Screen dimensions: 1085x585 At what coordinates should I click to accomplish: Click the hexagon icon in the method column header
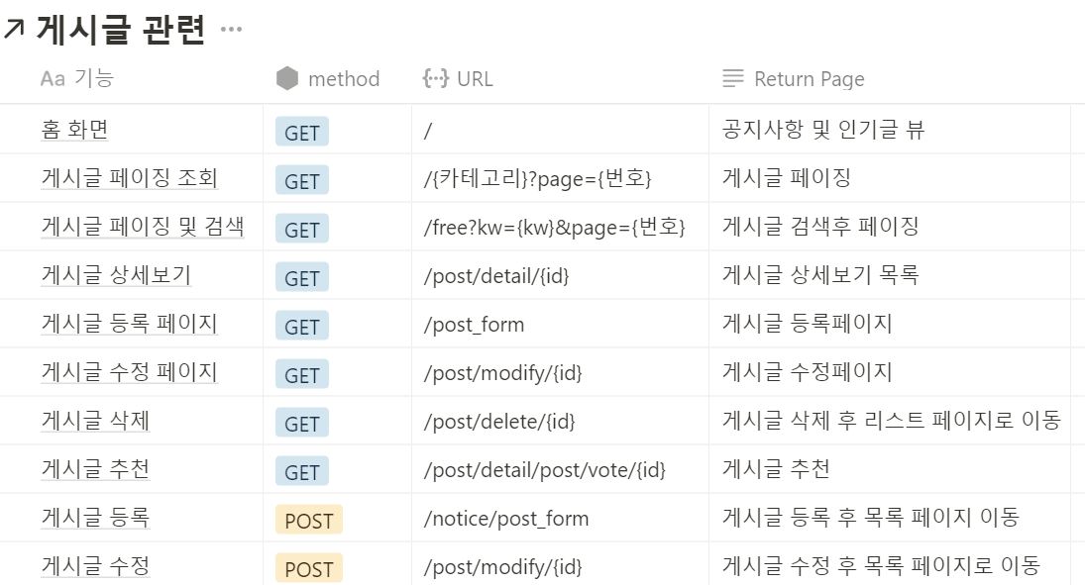(x=287, y=78)
